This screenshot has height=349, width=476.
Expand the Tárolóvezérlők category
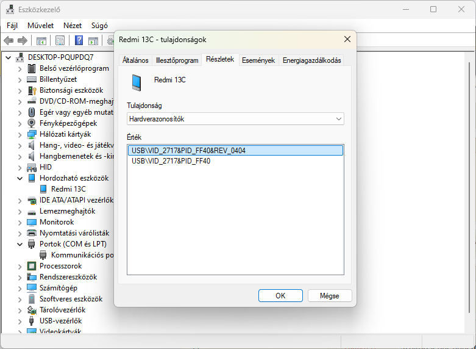(20, 311)
